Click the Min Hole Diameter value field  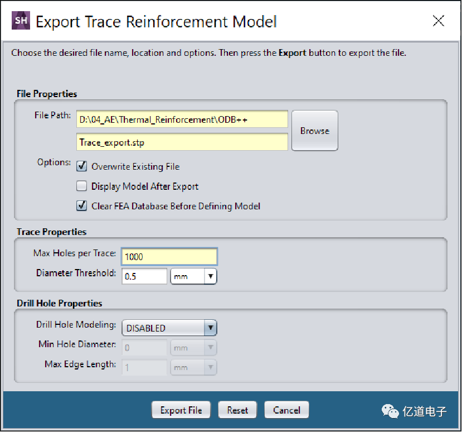coord(144,348)
